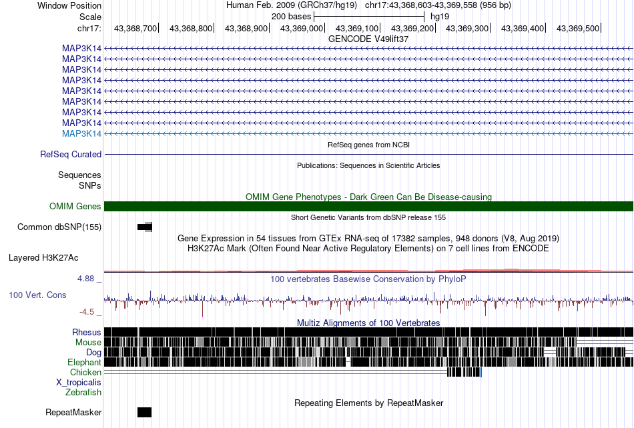The width and height of the screenshot is (634, 428).
Task: Click the black Common dbSNP variant item
Action: (144, 227)
